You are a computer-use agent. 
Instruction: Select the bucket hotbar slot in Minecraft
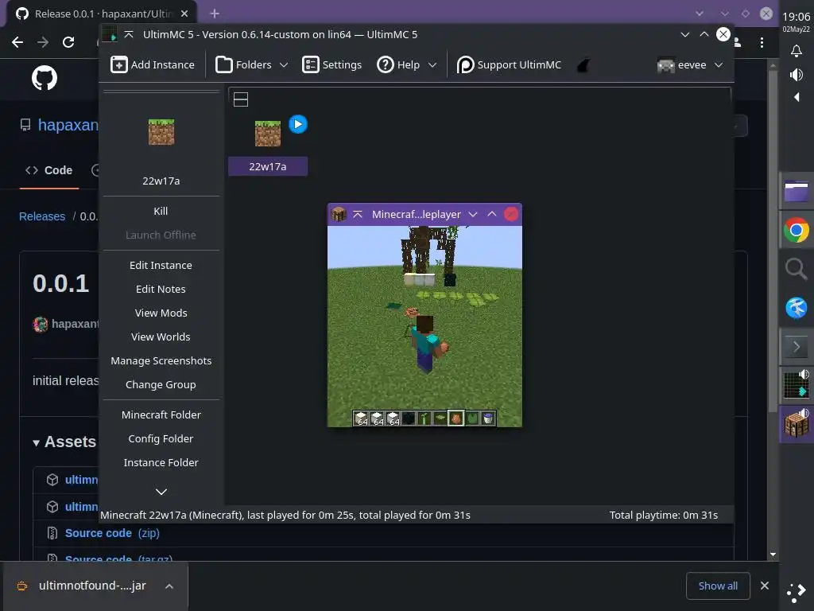(488, 418)
